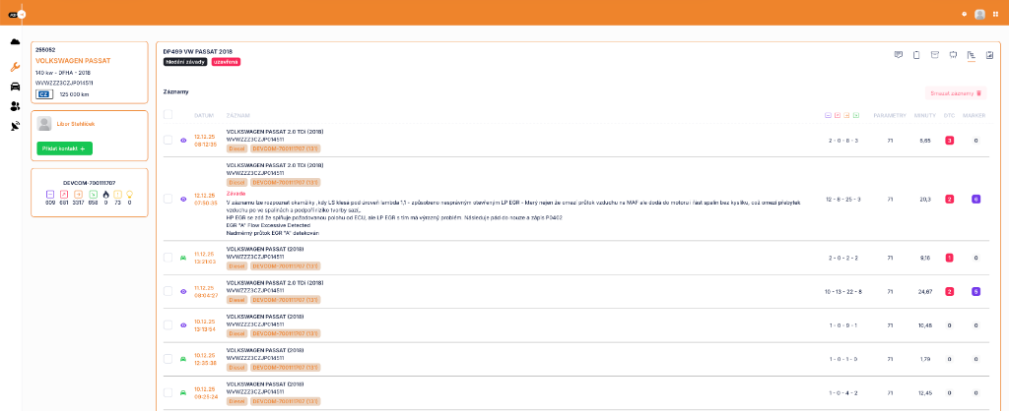Tick the checkbox for record 12.12.25 07:50:35
The image size is (1009, 411).
168,199
